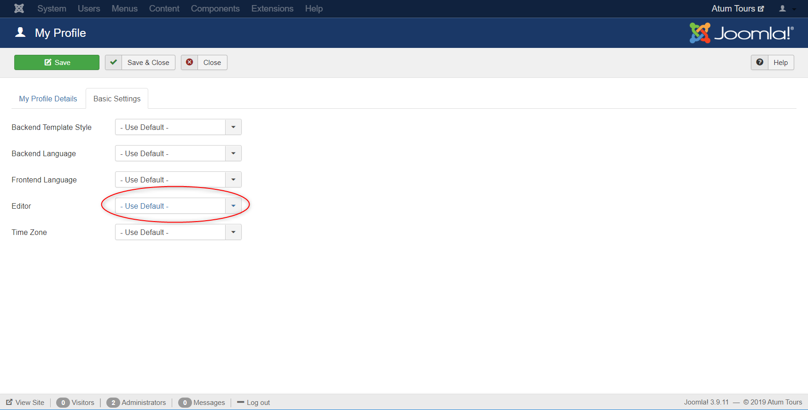Screen dimensions: 808x410
Task: Select the Basic Settings tab
Action: coord(117,99)
